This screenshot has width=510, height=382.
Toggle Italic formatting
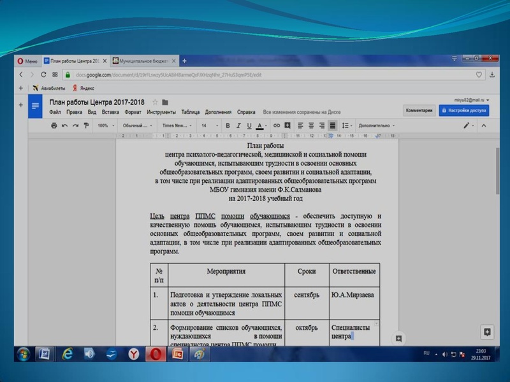238,126
